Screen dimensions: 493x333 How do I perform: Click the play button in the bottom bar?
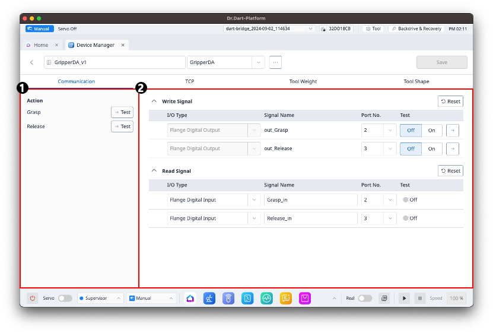click(405, 298)
